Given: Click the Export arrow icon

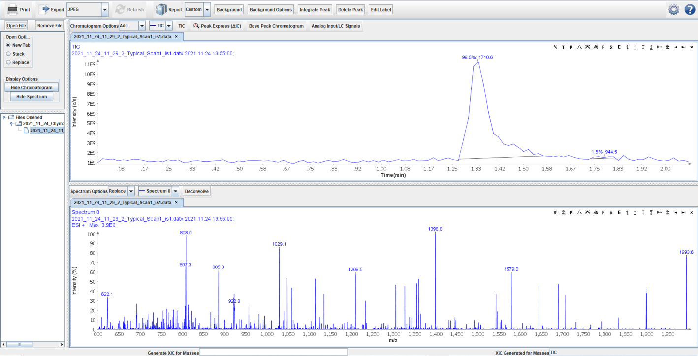Looking at the screenshot, I should [x=44, y=9].
